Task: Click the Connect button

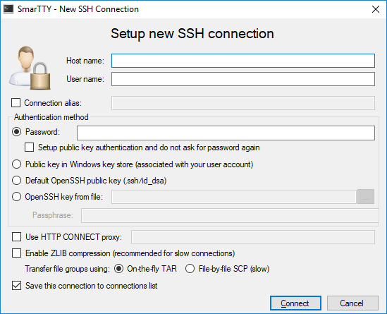Action: tap(295, 303)
